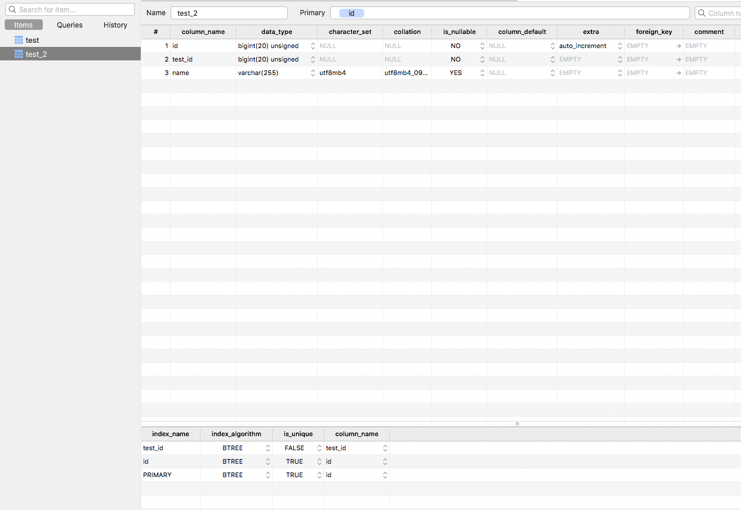Click the panel divider handle between sections

(516, 423)
